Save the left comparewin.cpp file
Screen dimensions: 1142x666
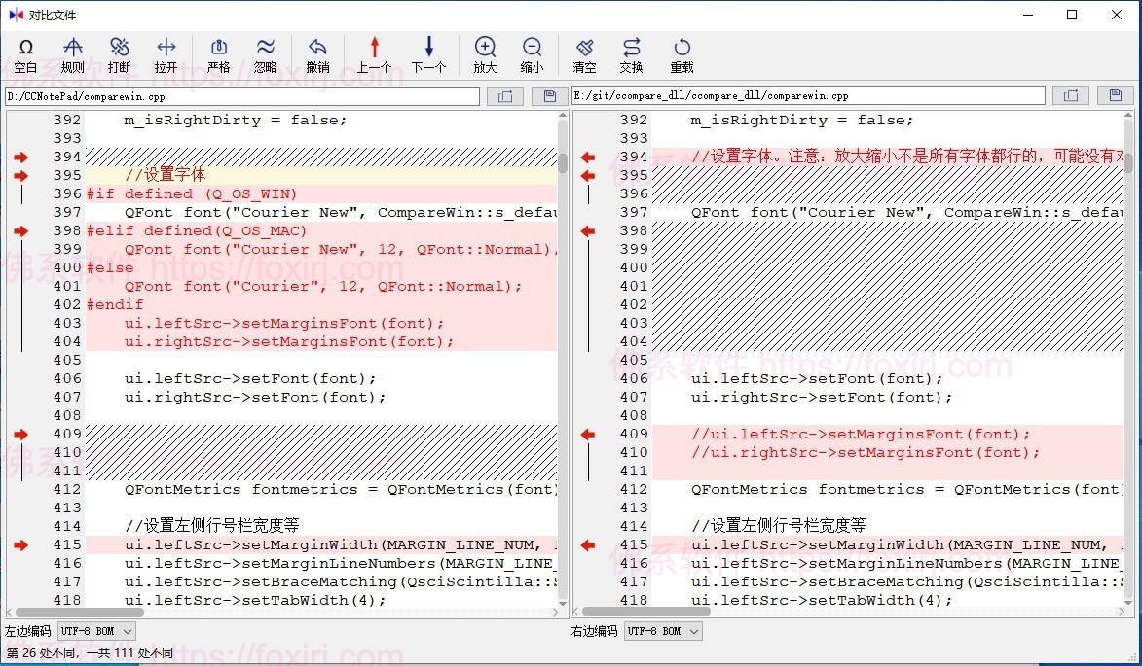549,95
